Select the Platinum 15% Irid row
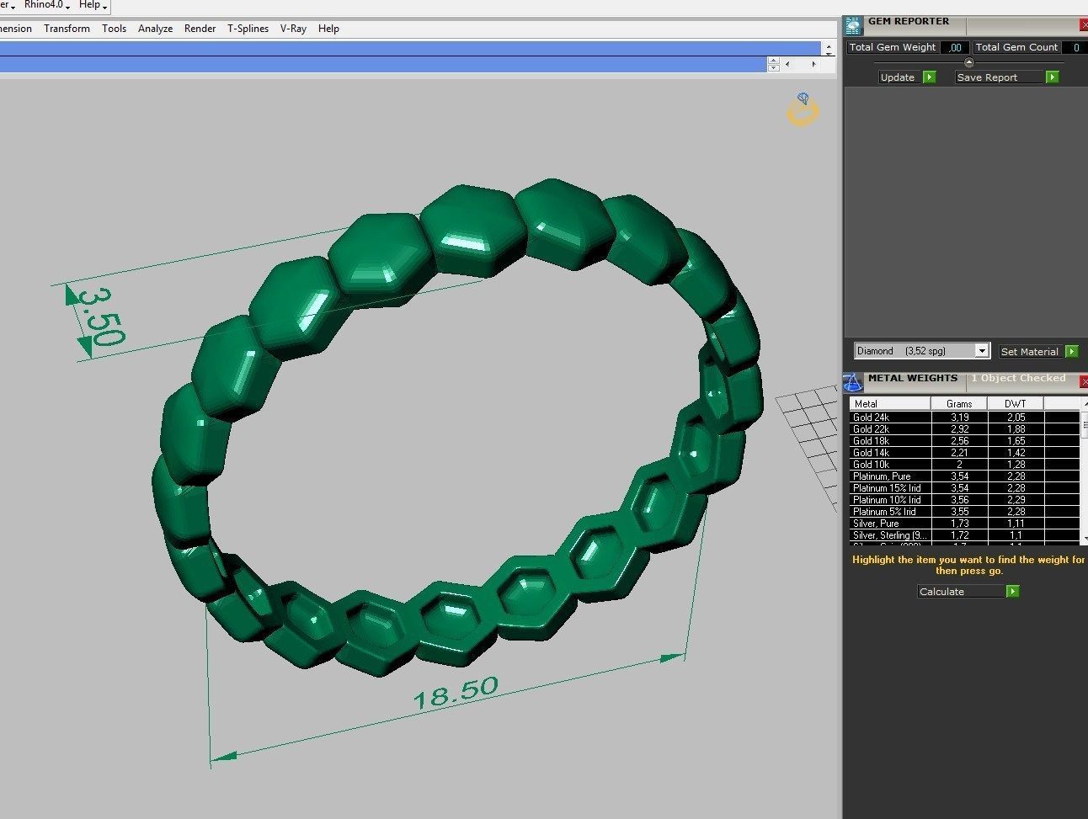 coord(965,488)
